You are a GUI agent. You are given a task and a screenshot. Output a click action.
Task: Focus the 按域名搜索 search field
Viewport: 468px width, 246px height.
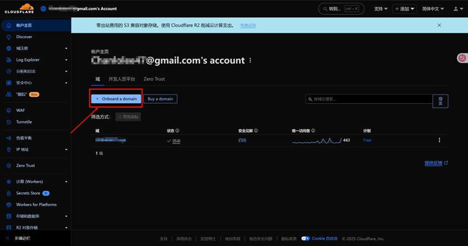pyautogui.click(x=369, y=99)
